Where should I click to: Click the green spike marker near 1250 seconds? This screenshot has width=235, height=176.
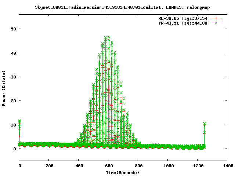point(205,124)
